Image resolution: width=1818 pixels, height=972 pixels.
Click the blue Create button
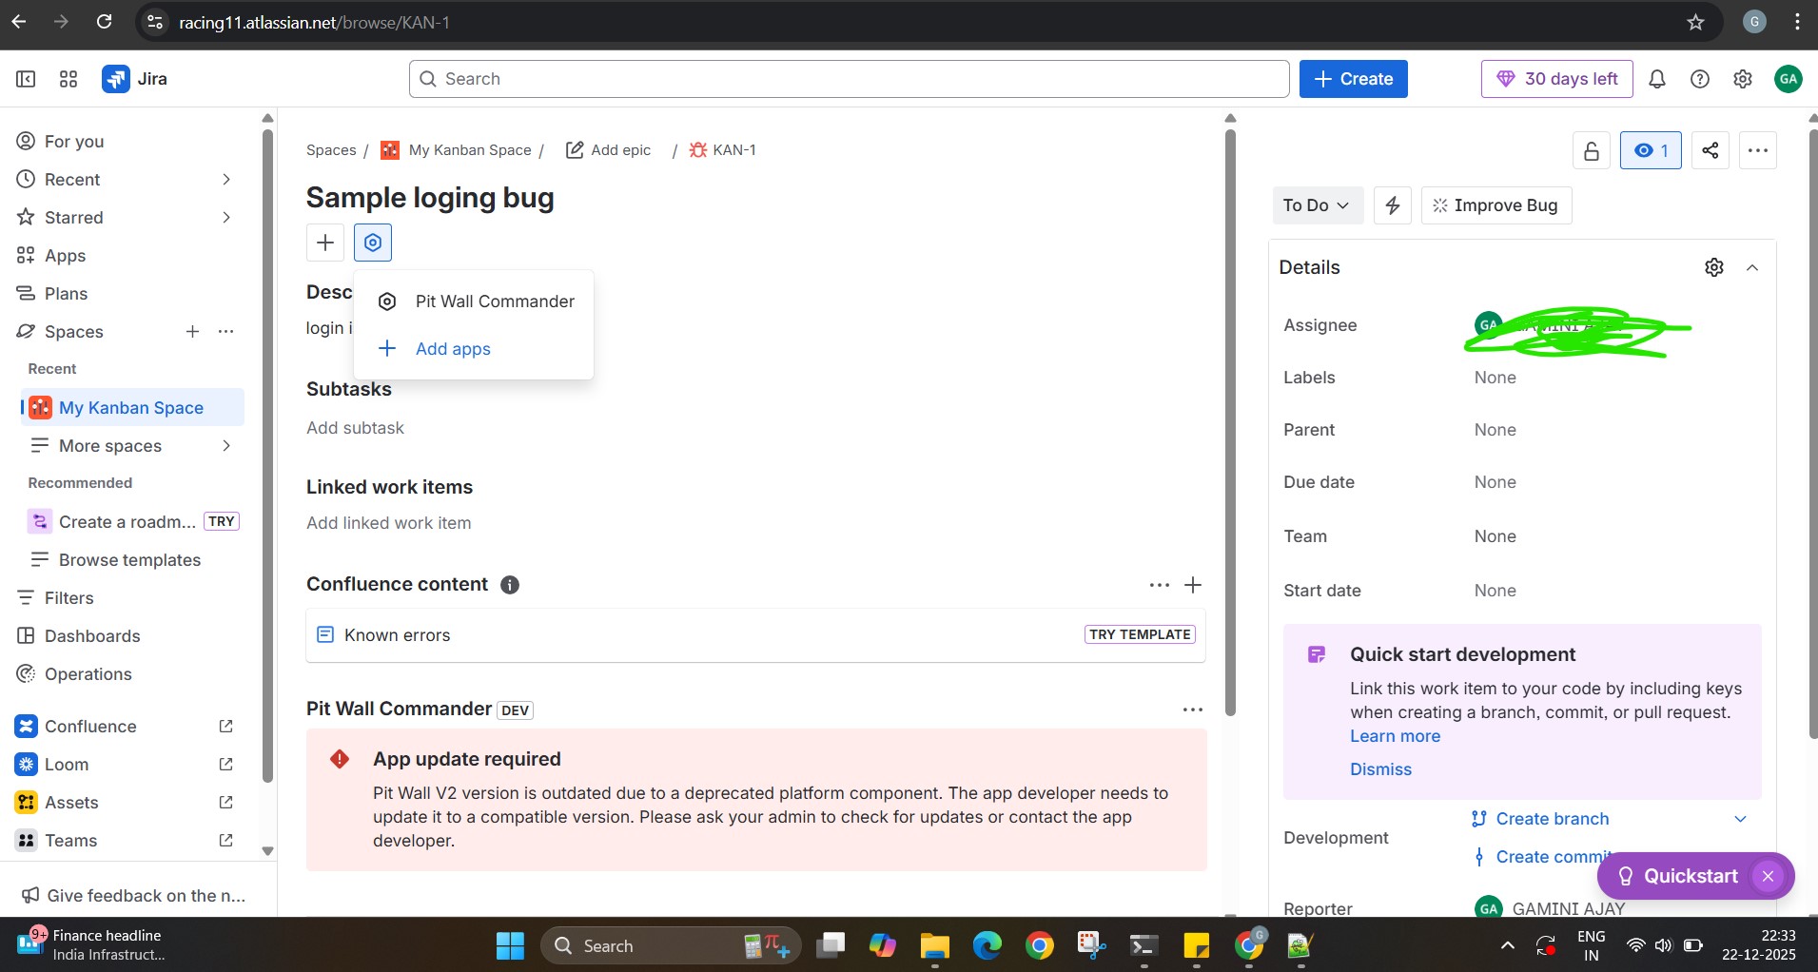[x=1353, y=79]
